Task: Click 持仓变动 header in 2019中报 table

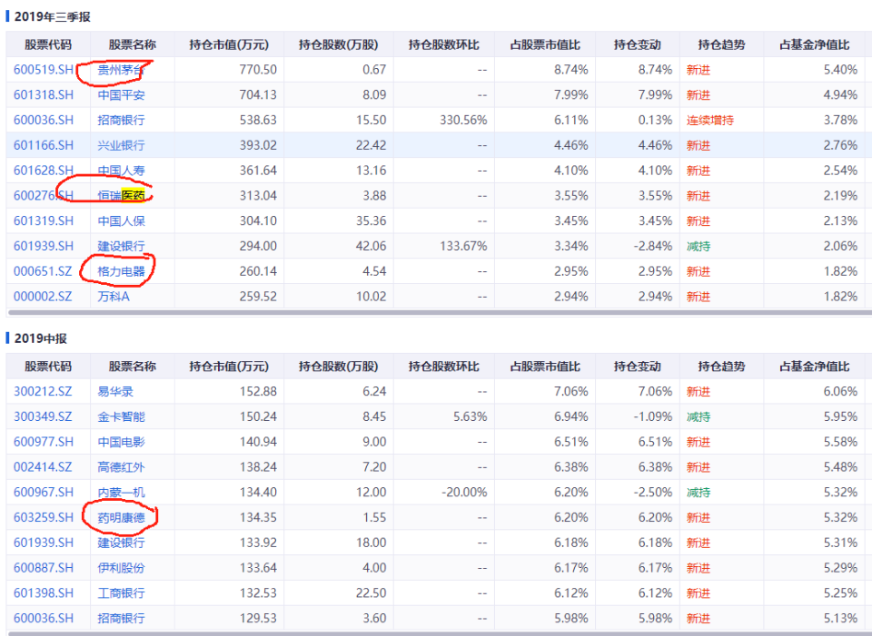Action: click(x=638, y=367)
